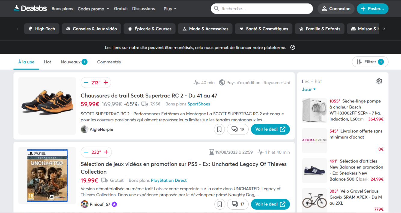Expand the Codes promo dropdown

tap(93, 9)
